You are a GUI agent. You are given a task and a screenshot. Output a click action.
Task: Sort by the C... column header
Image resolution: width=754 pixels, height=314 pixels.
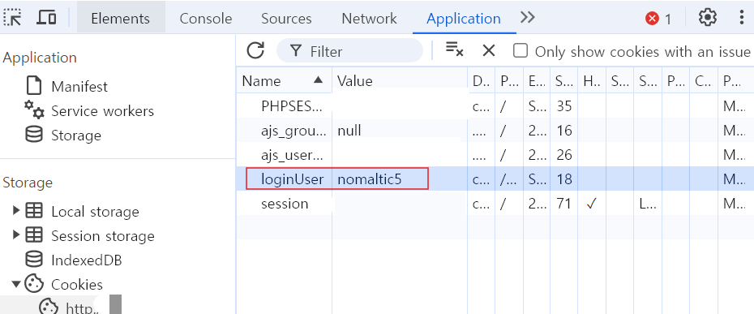coord(704,80)
